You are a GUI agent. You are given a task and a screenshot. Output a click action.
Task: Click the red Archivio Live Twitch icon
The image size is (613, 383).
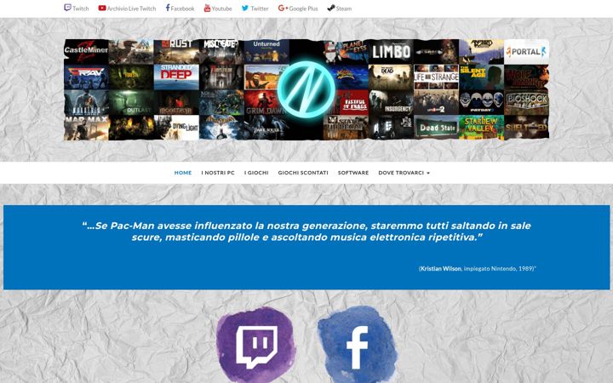click(x=102, y=8)
